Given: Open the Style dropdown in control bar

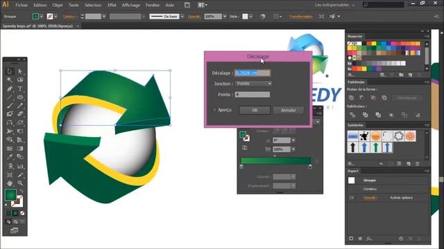Looking at the screenshot, I should point(251,17).
